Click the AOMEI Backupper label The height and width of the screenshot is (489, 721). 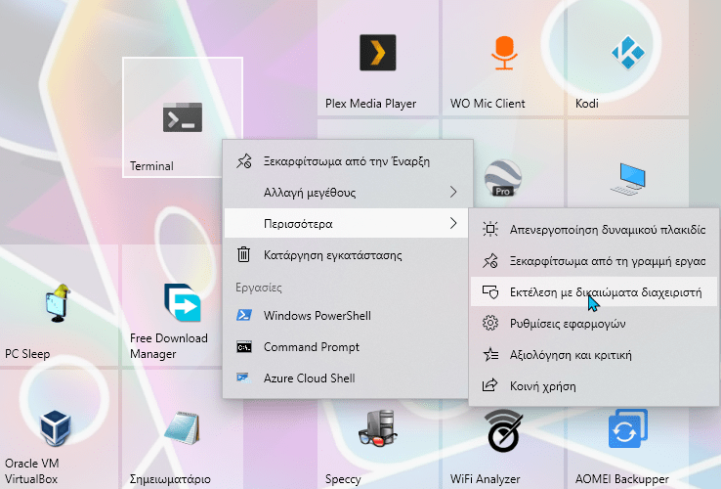click(622, 479)
